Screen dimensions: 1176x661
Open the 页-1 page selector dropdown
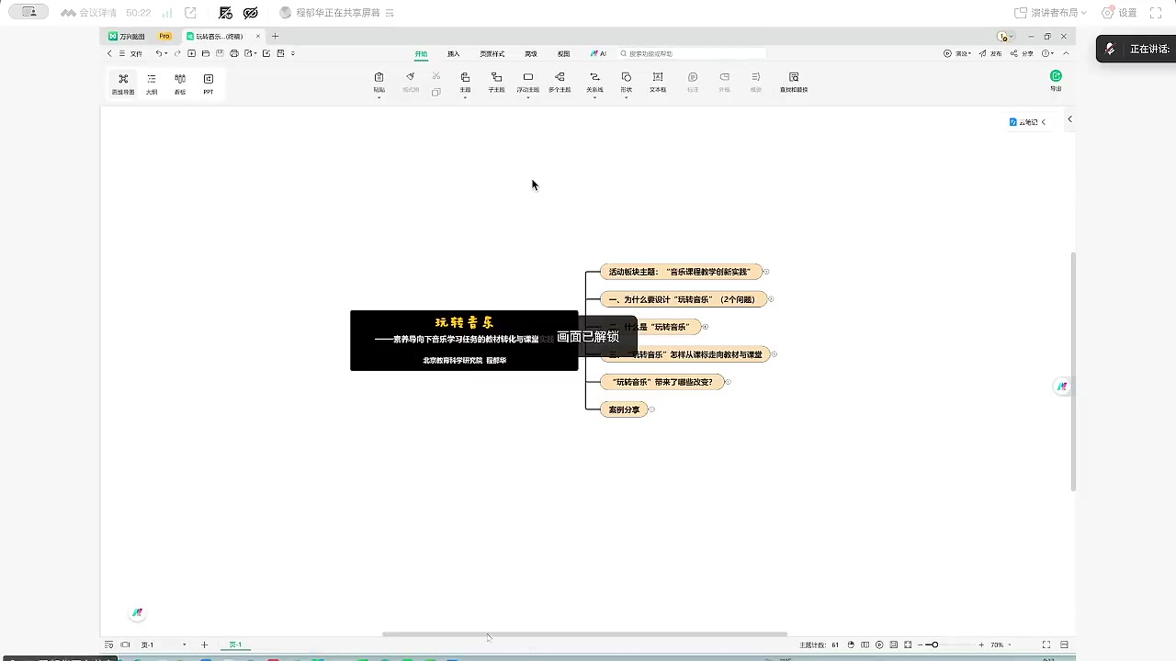[x=163, y=644]
